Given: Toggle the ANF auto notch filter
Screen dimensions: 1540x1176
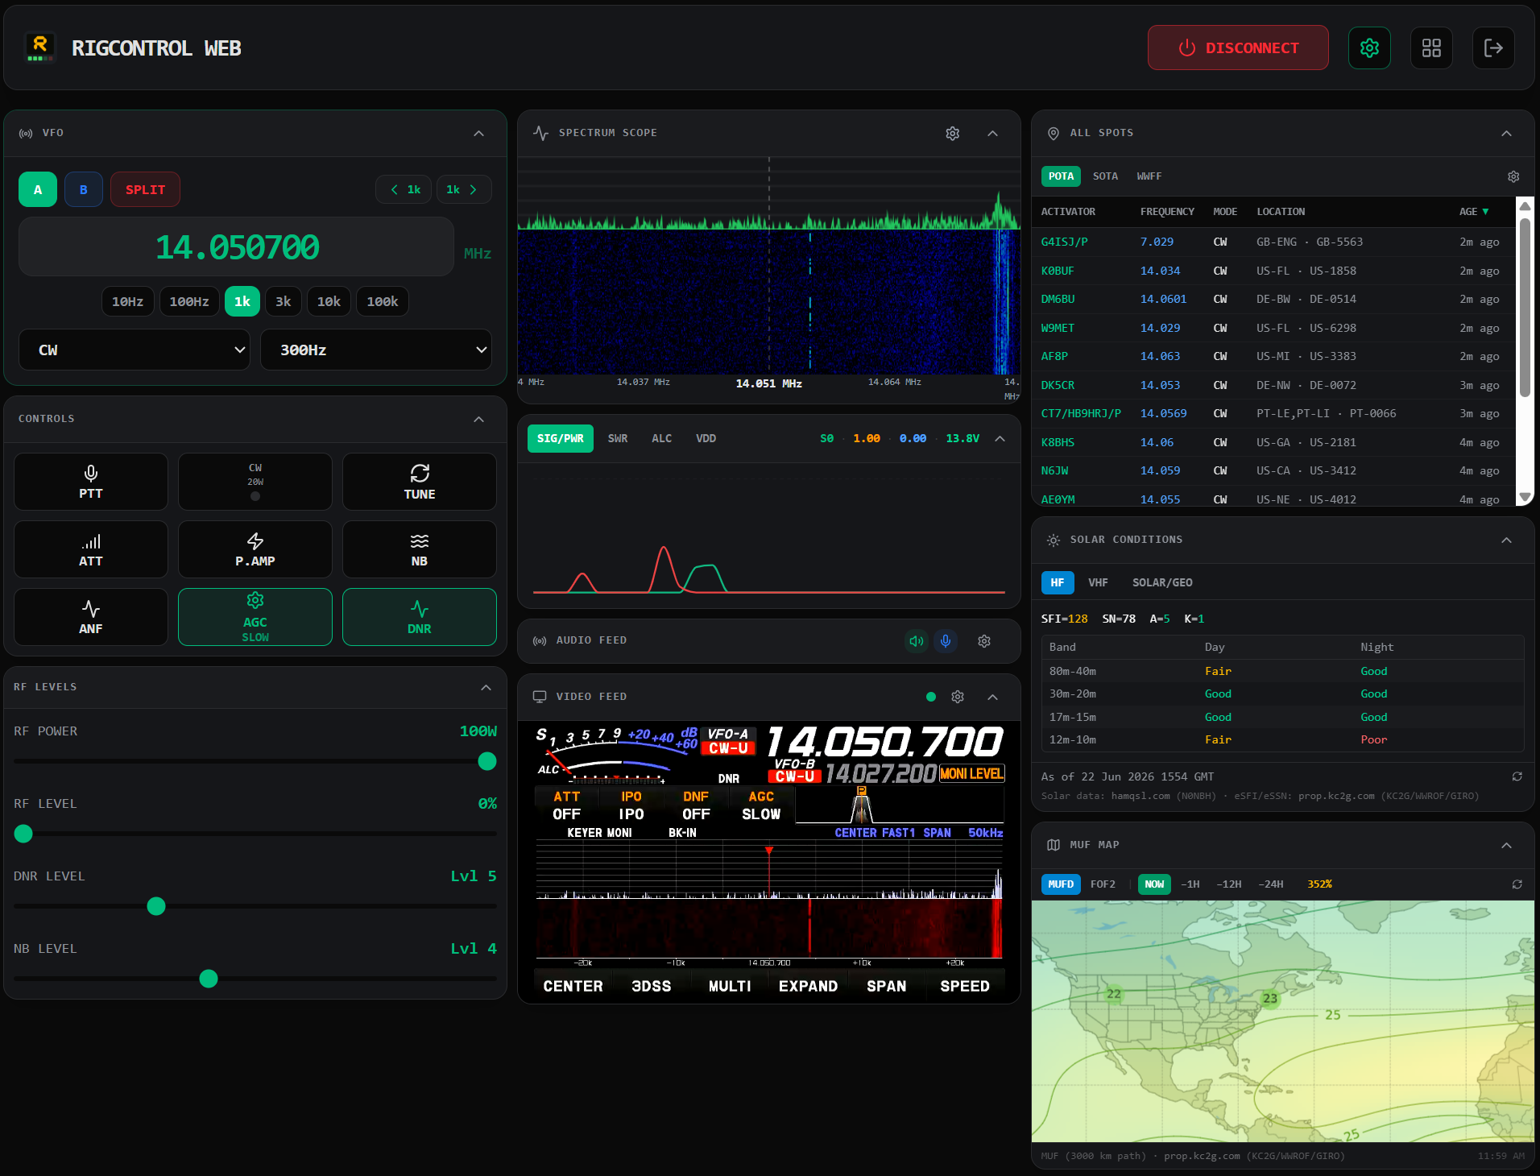Looking at the screenshot, I should click(x=91, y=617).
